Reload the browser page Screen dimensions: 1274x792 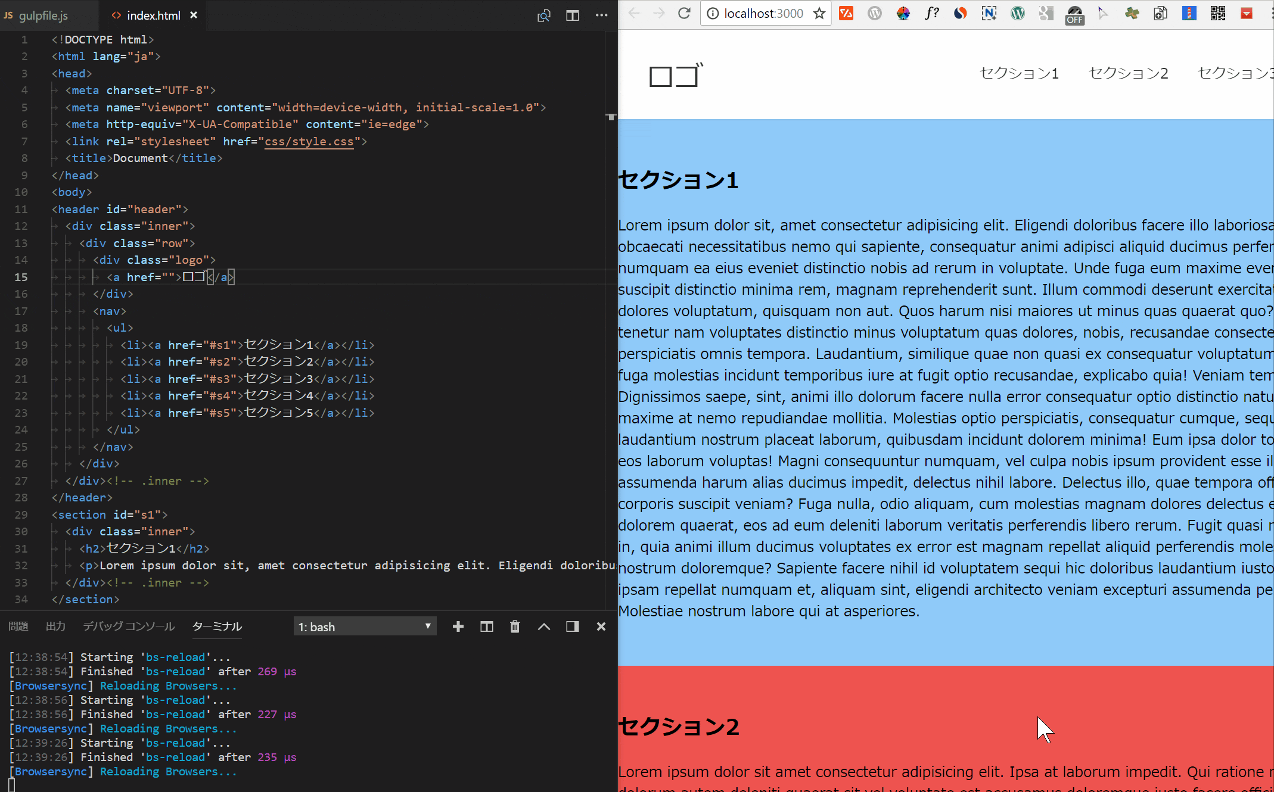pyautogui.click(x=684, y=14)
